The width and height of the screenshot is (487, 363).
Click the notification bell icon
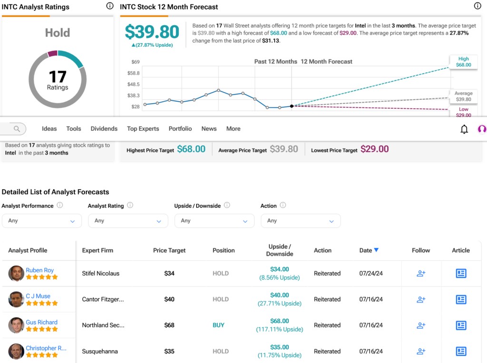464,129
